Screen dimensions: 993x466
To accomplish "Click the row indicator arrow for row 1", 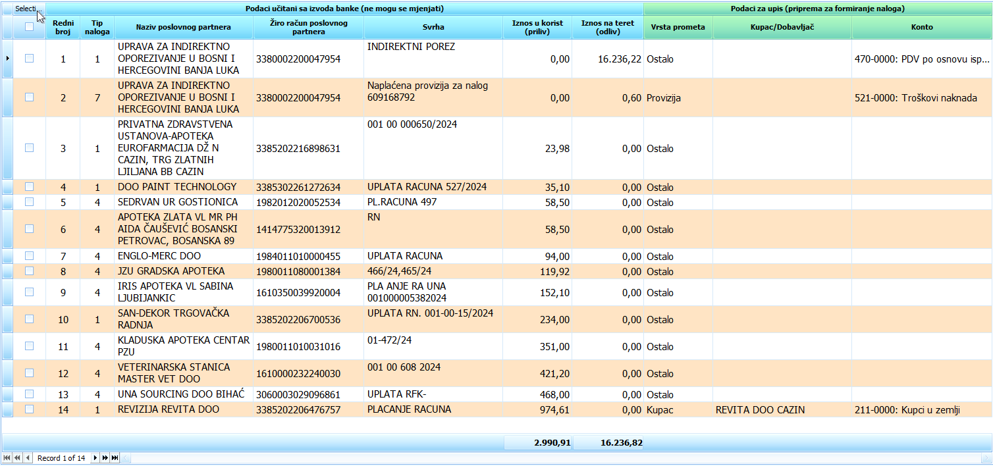I will [x=7, y=59].
